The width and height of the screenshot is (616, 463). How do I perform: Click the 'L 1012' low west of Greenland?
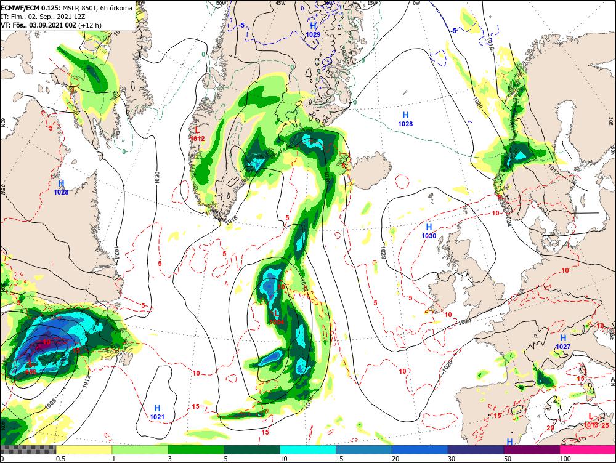(x=197, y=134)
